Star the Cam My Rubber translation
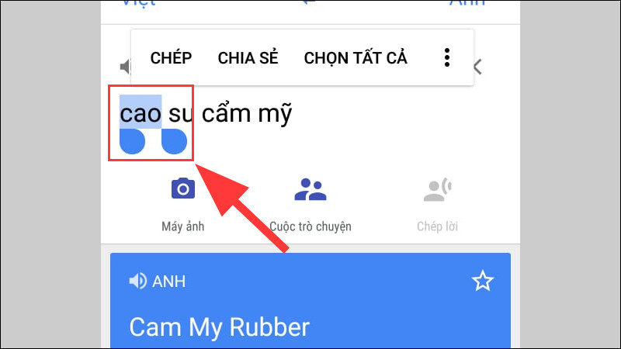Screen dimensions: 621x349 482,281
